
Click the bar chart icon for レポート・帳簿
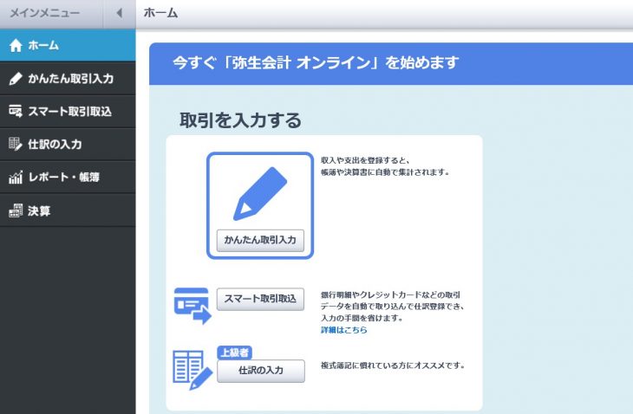pos(15,178)
